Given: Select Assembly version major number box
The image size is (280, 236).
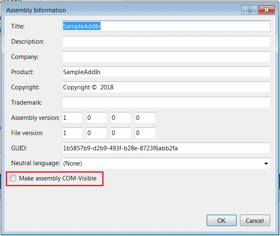Looking at the screenshot, I should 73,118.
